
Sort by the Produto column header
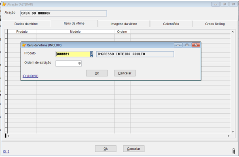pyautogui.click(x=22, y=32)
